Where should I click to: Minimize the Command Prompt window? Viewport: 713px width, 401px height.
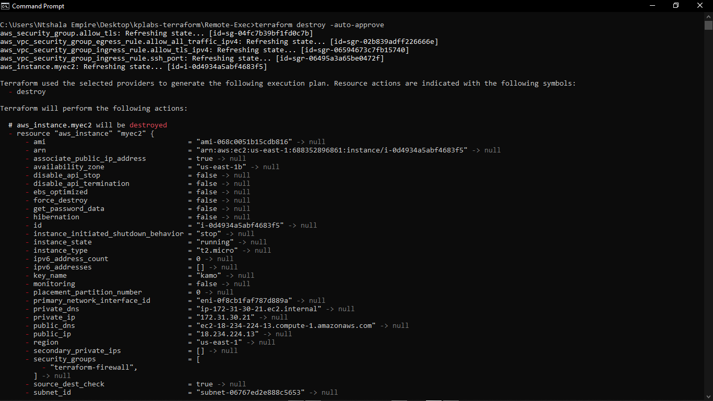[x=653, y=6]
